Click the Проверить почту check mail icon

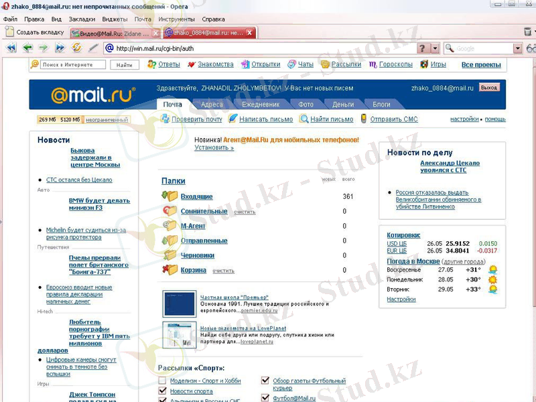click(x=165, y=119)
